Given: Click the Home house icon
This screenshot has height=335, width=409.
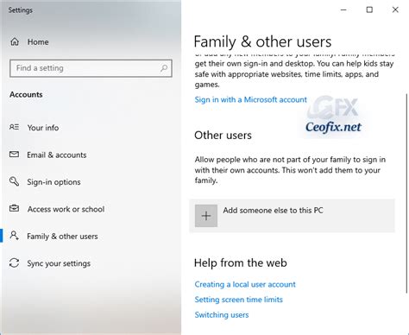Looking at the screenshot, I should coord(15,41).
